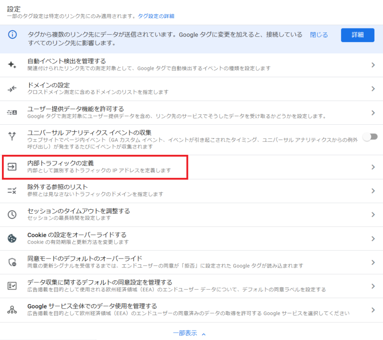Open Google サービス全体でのデータ使用 chevron
Screen dimensions: 383x340
click(373, 310)
